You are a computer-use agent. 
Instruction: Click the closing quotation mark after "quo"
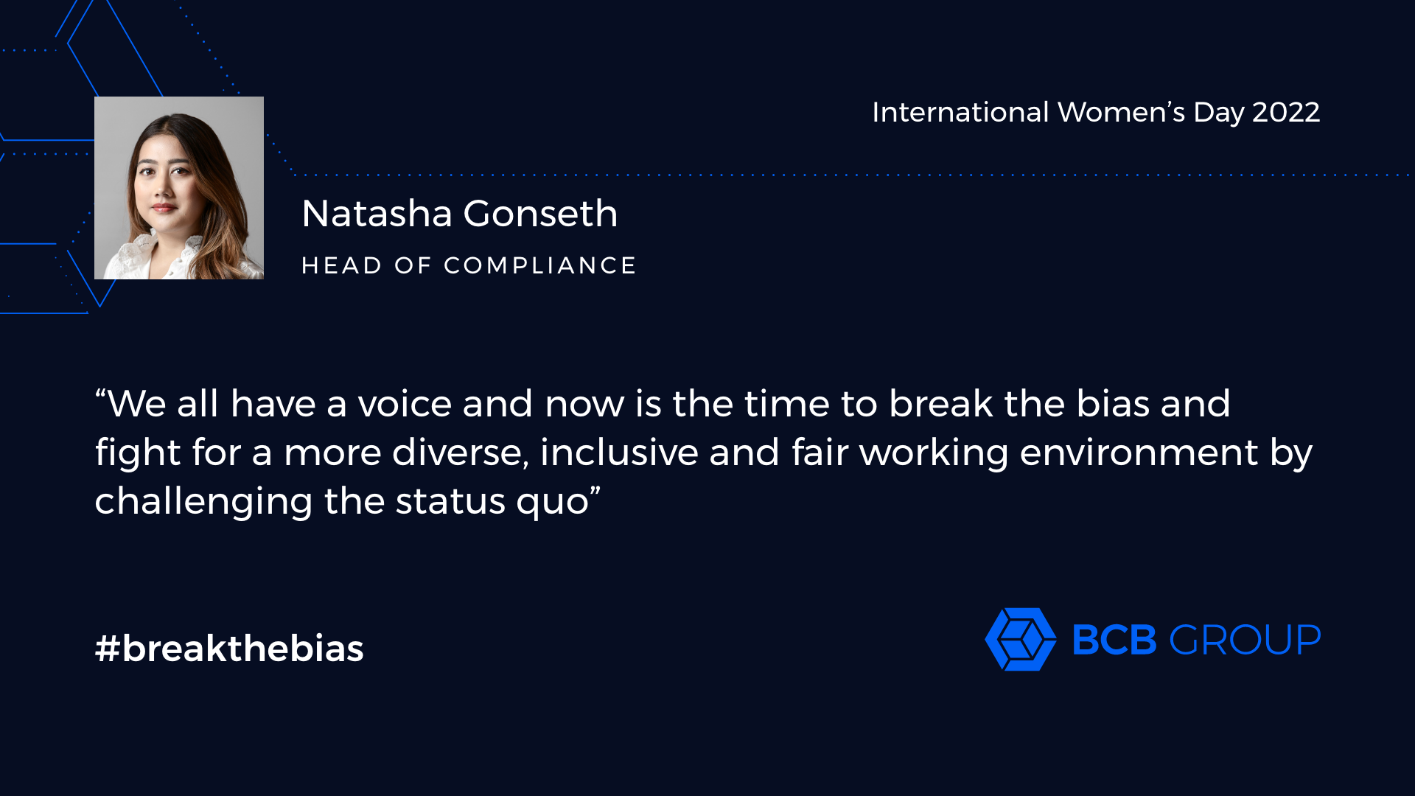[x=595, y=490]
